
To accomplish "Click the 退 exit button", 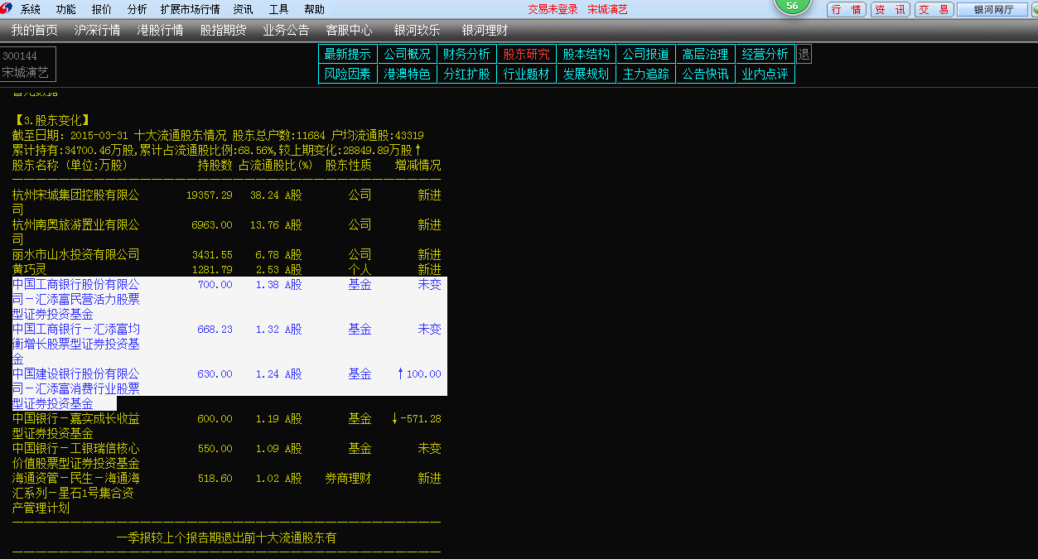I will (804, 54).
